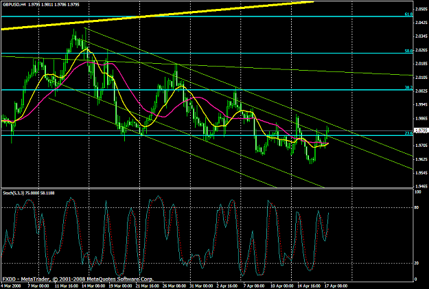The width and height of the screenshot is (429, 289).
Task: Click the 2.0345 price axis label
Action: click(421, 36)
